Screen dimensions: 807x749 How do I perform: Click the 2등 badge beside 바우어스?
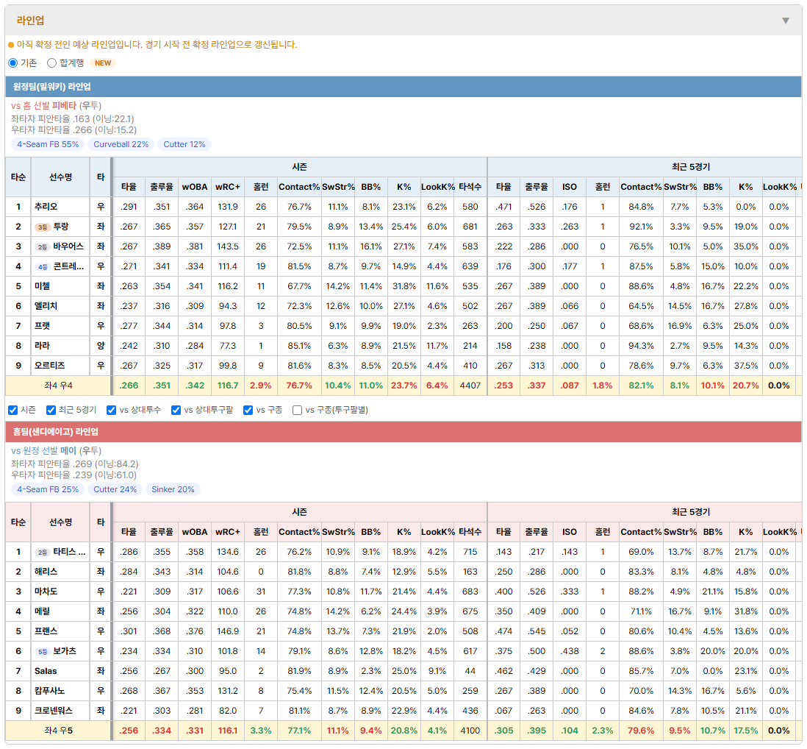[42, 246]
